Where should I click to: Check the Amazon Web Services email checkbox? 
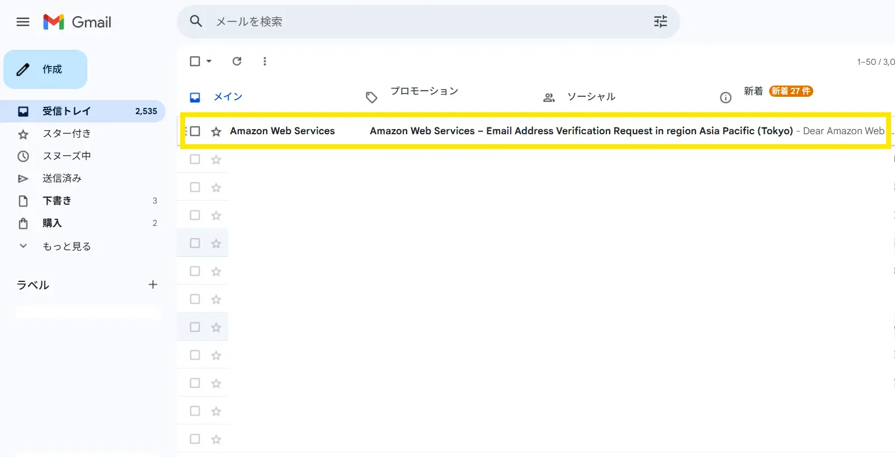pos(195,131)
